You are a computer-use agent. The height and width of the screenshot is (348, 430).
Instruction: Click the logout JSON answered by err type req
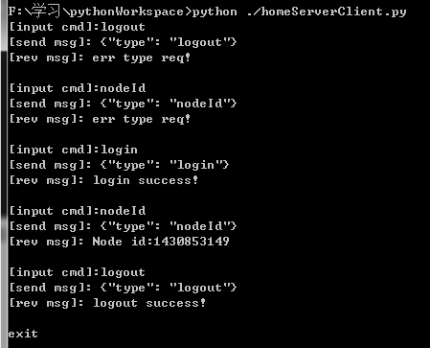169,42
